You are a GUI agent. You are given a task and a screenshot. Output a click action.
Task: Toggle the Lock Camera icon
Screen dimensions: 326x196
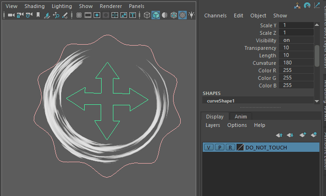(x=20, y=15)
